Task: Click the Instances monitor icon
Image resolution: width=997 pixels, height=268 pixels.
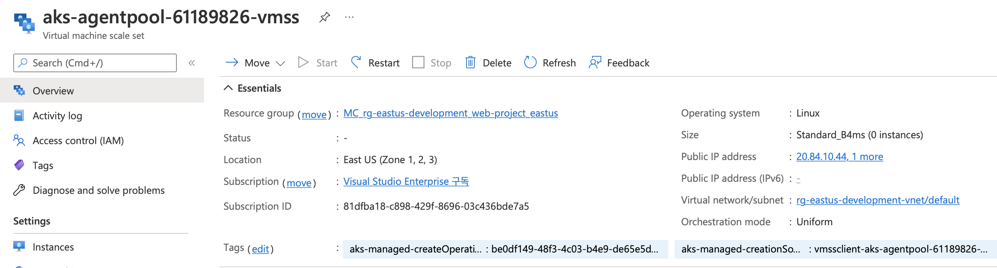Action: coord(19,247)
